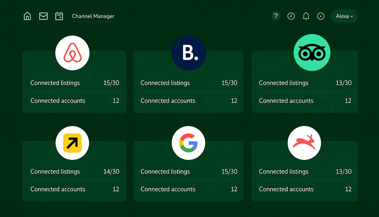
Task: Click the 15/30 value in the Google card
Action: point(229,172)
